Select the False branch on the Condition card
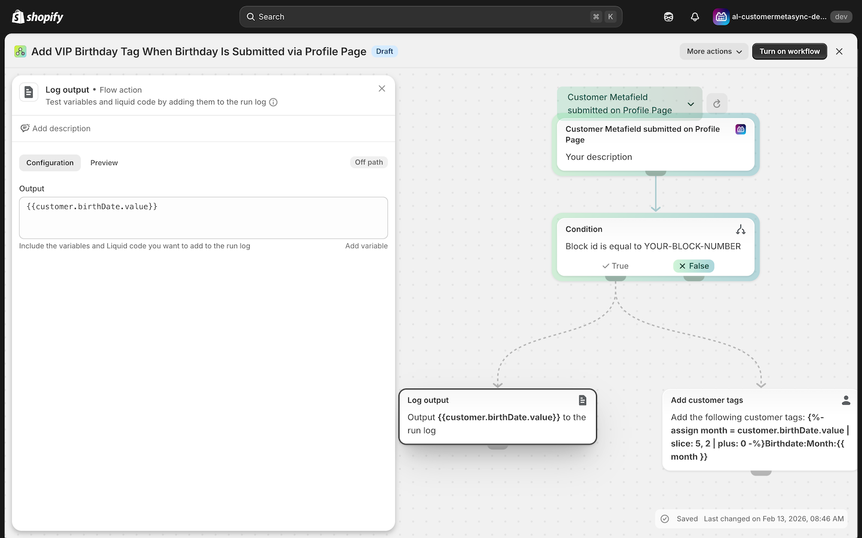The image size is (862, 538). [693, 265]
